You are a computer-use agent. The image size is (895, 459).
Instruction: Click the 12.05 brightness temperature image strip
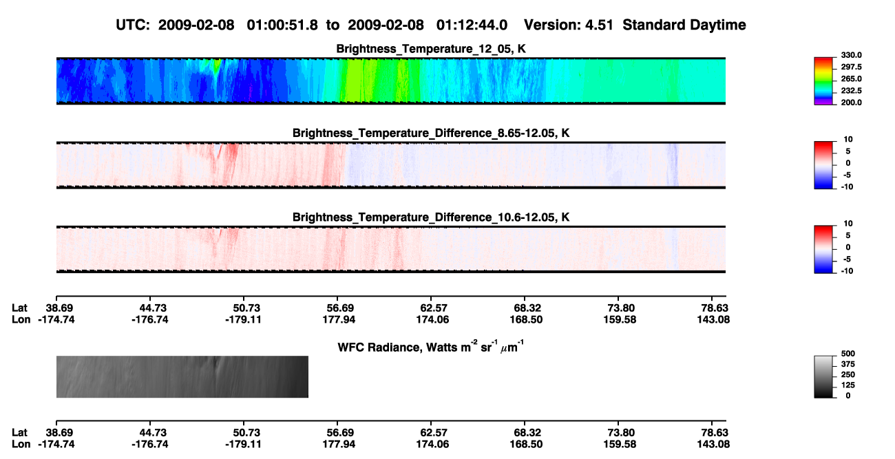390,81
